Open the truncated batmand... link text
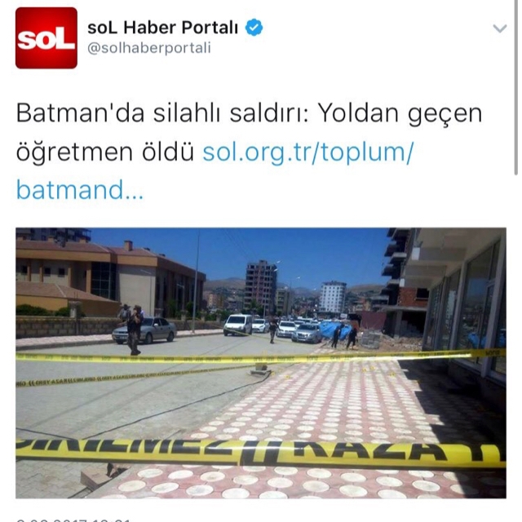 coord(80,190)
